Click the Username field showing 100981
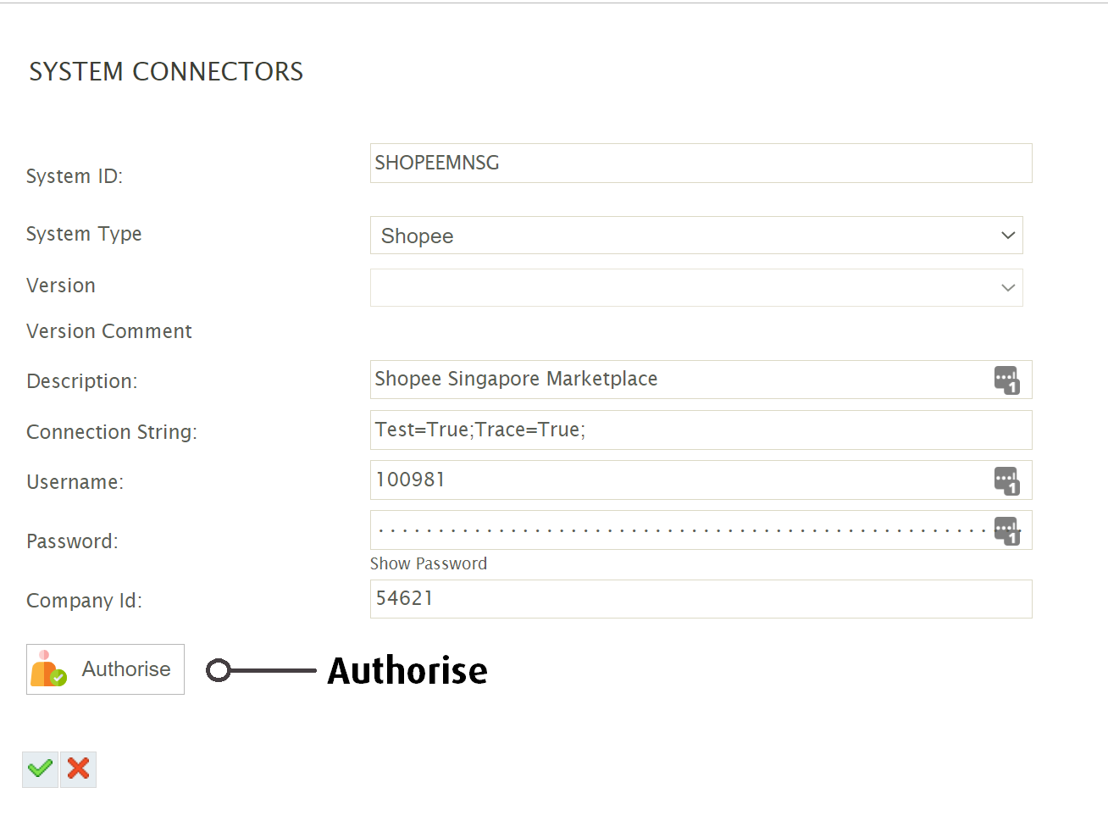1108x821 pixels. click(678, 480)
